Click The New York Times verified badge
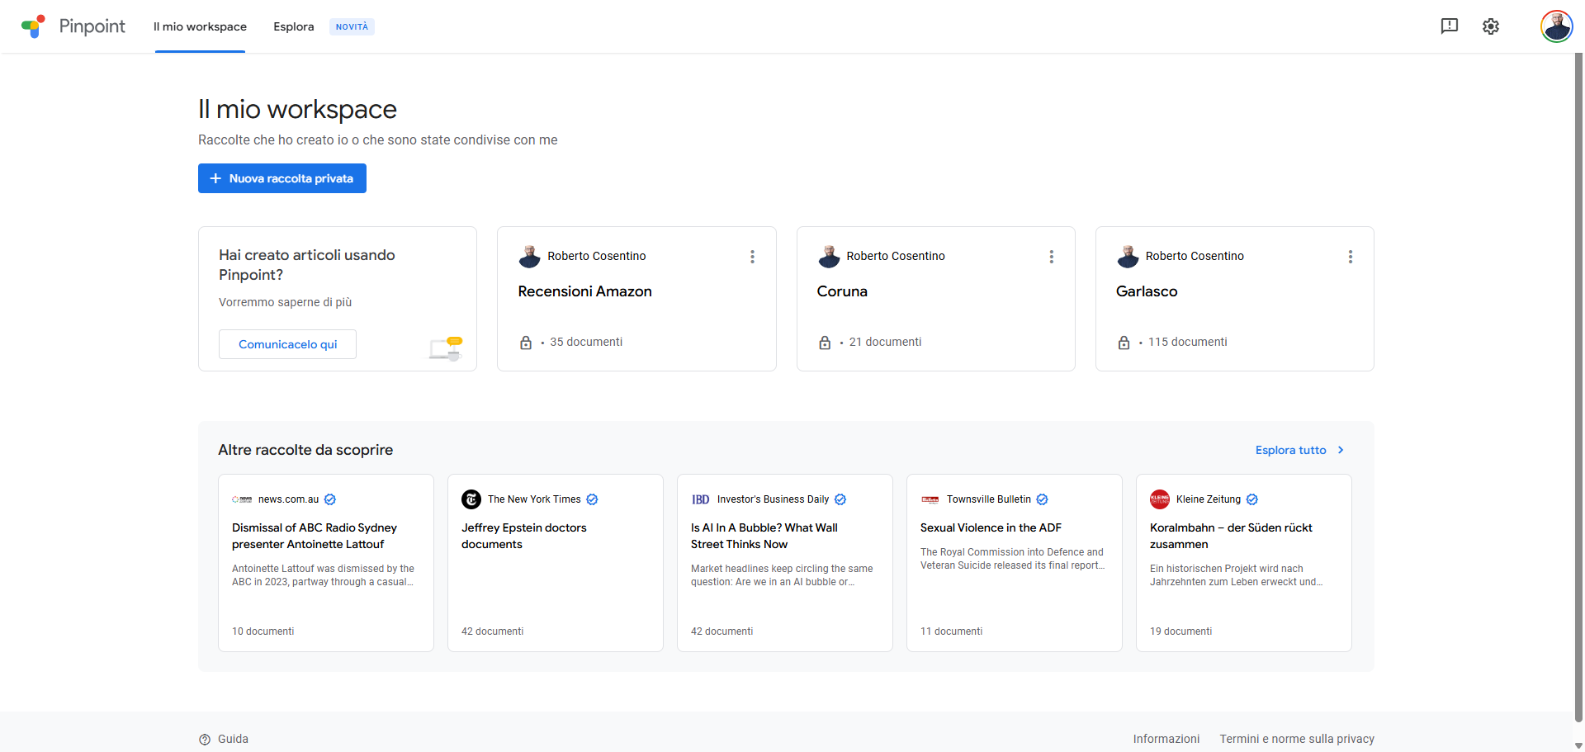This screenshot has width=1585, height=752. [x=592, y=499]
